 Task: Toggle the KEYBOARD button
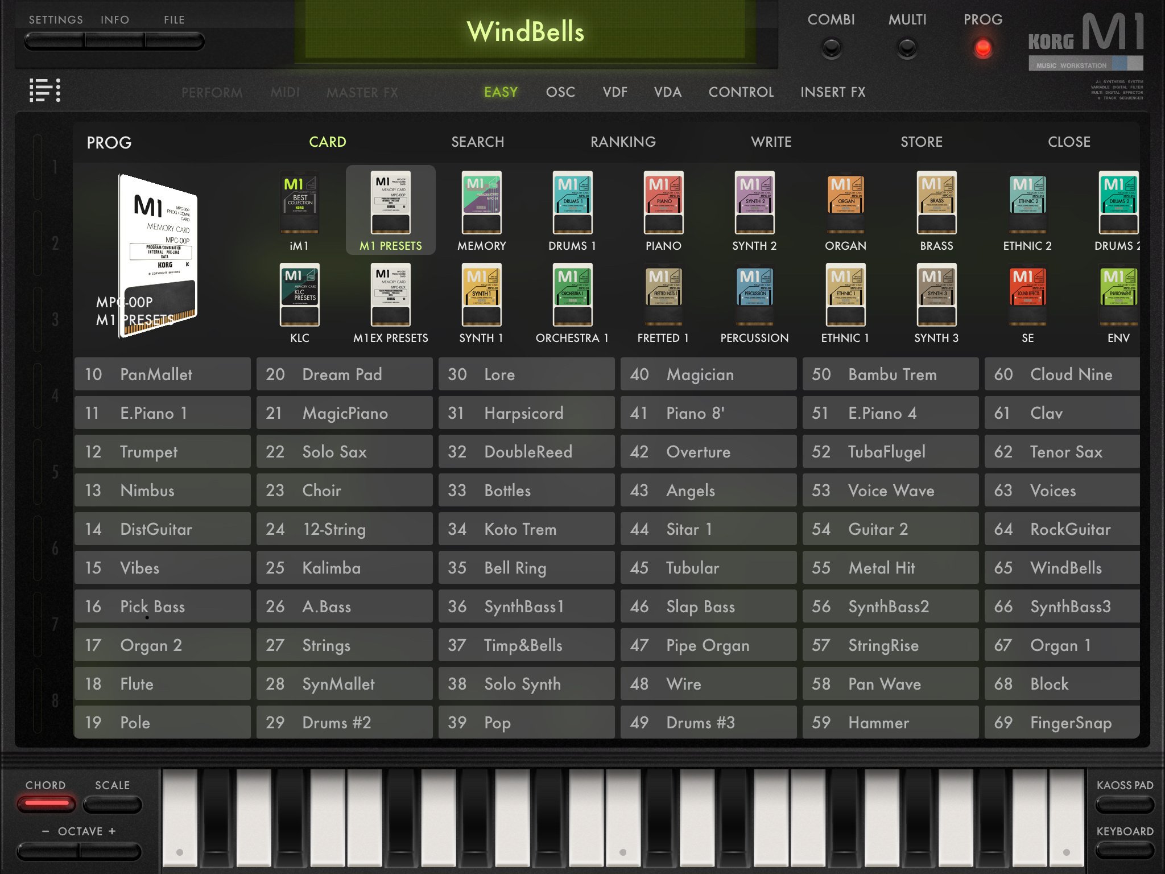coord(1125,851)
